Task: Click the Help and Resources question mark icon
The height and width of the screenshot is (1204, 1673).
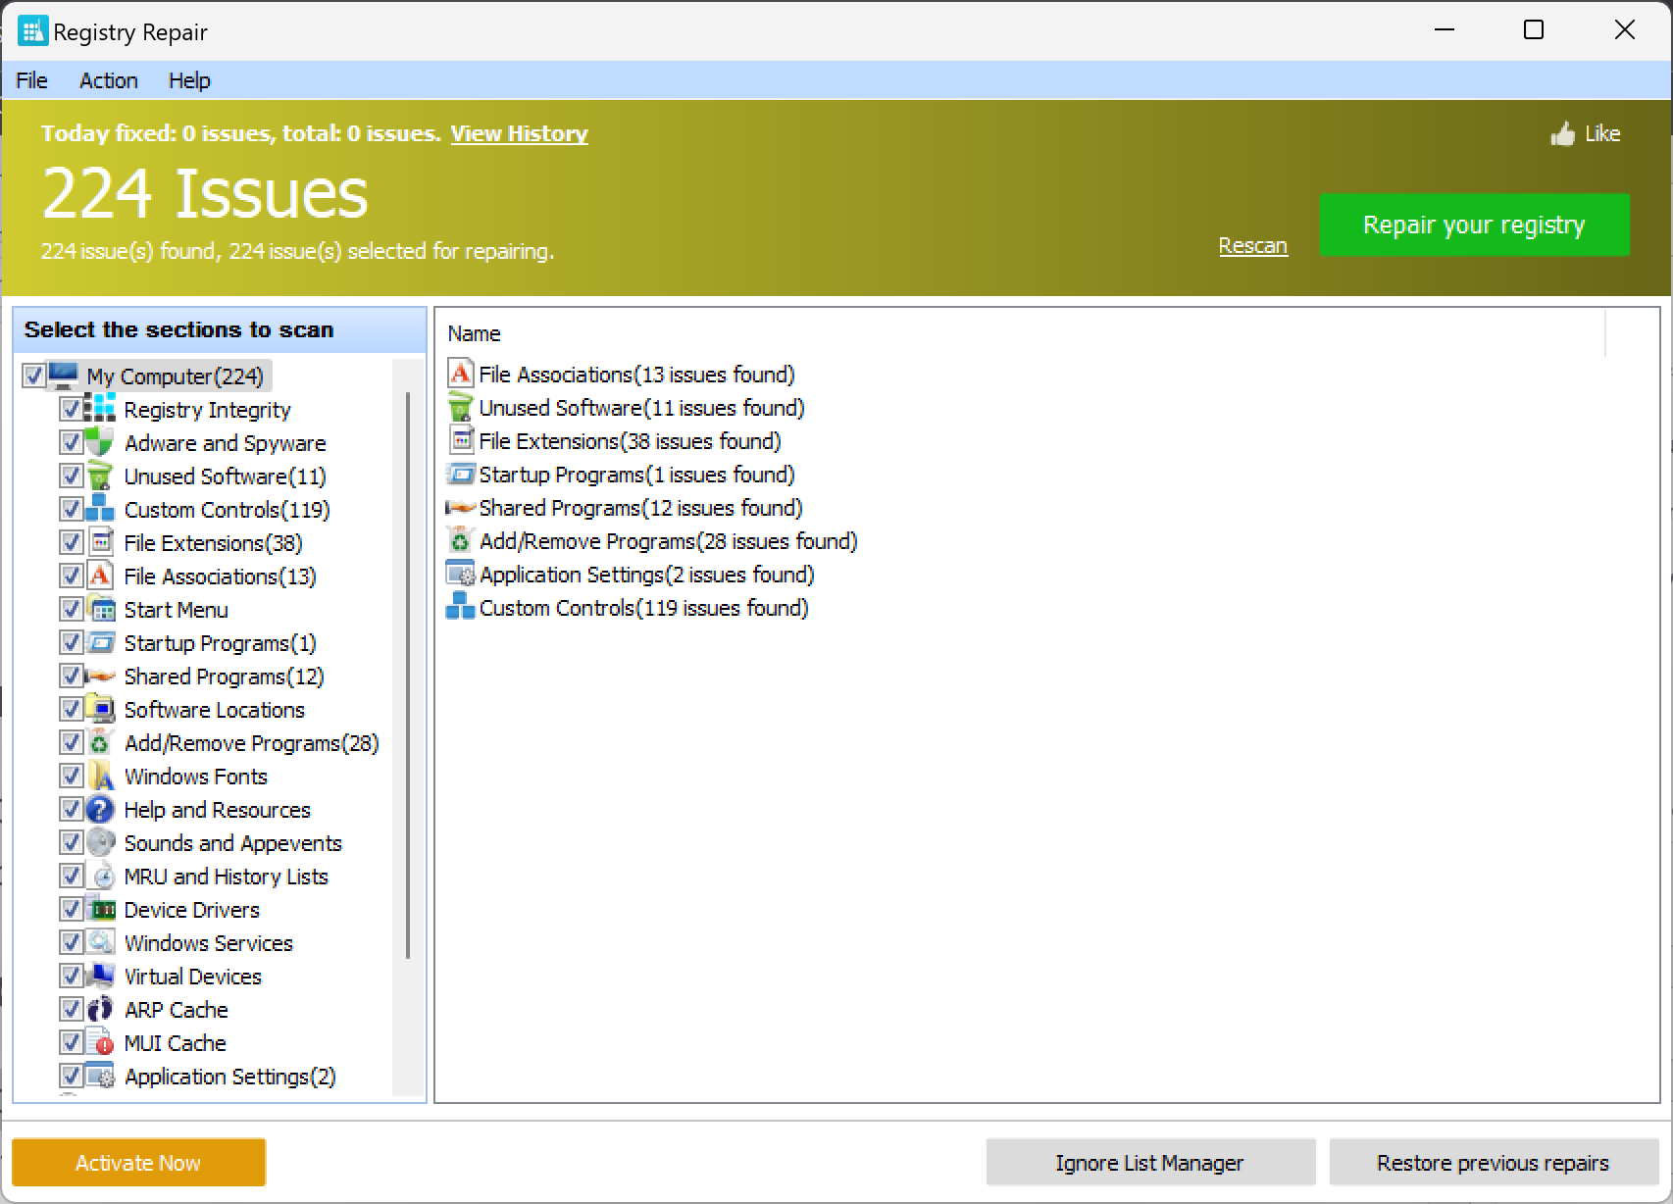Action: click(x=99, y=809)
